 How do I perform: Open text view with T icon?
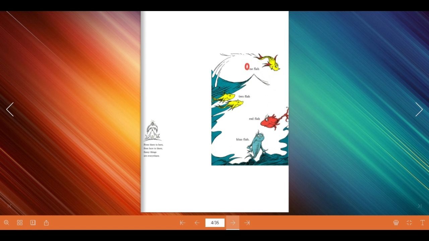click(422, 223)
